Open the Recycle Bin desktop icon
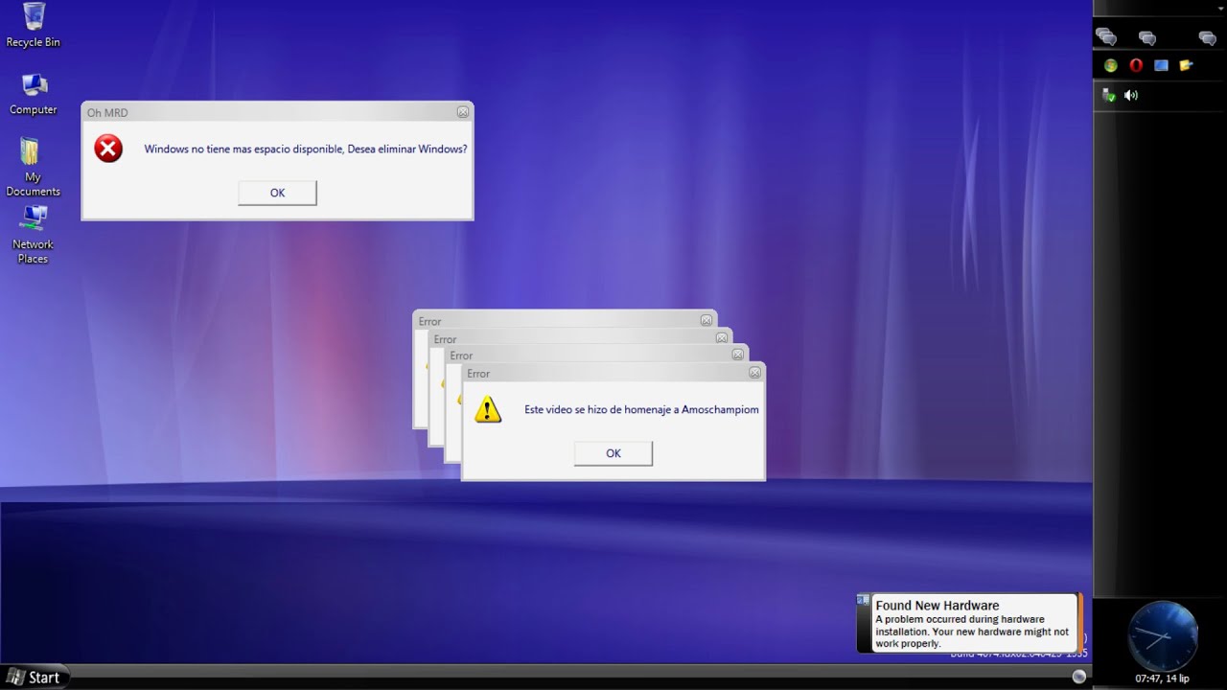 tap(34, 25)
